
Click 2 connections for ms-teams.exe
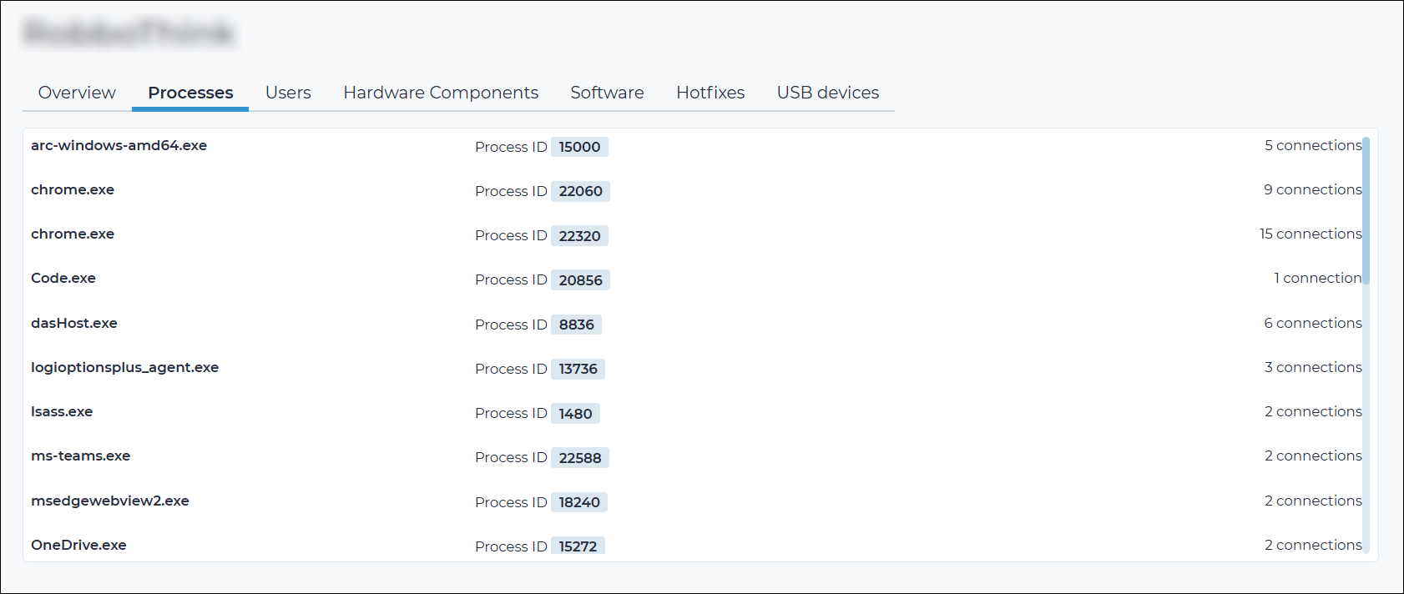(1313, 456)
